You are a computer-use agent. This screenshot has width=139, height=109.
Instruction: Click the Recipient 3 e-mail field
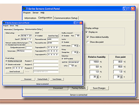pos(46,68)
